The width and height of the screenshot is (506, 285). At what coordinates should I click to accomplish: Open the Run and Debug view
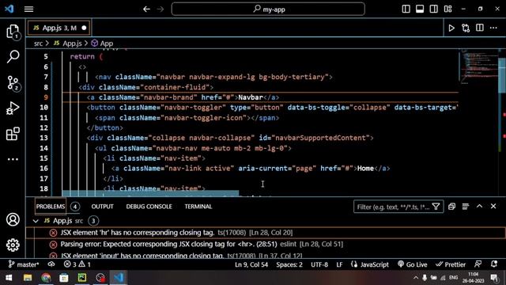pos(13,108)
